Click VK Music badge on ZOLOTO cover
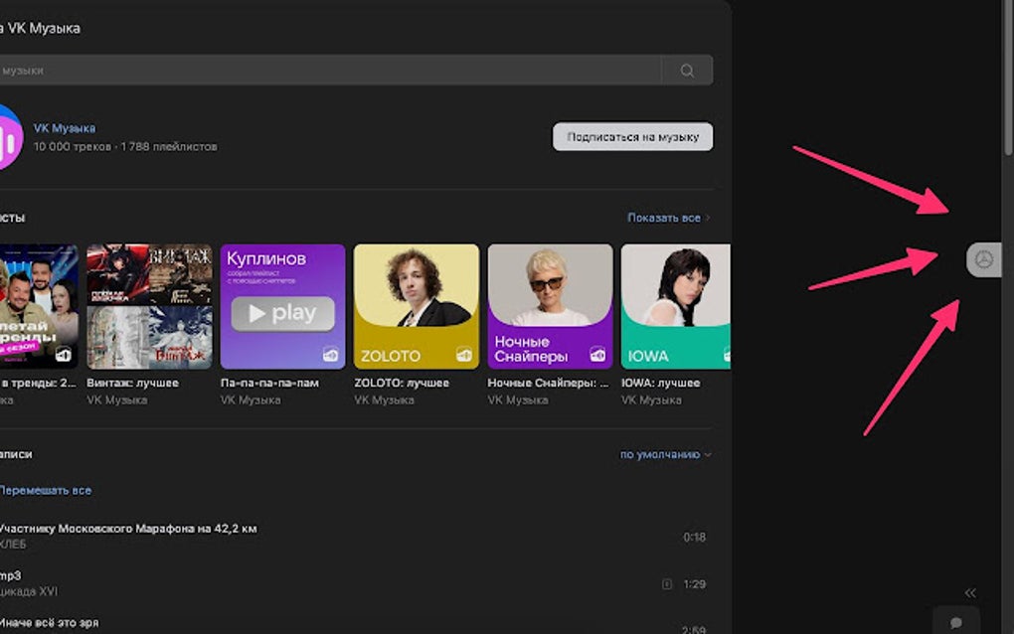The height and width of the screenshot is (634, 1014). 463,354
